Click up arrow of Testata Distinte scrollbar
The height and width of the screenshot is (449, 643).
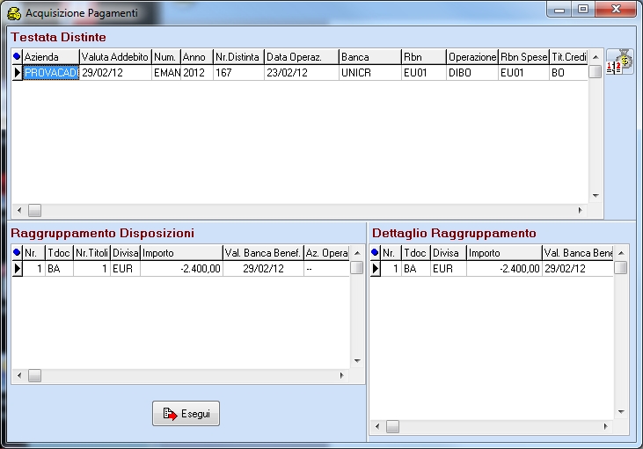(x=596, y=57)
